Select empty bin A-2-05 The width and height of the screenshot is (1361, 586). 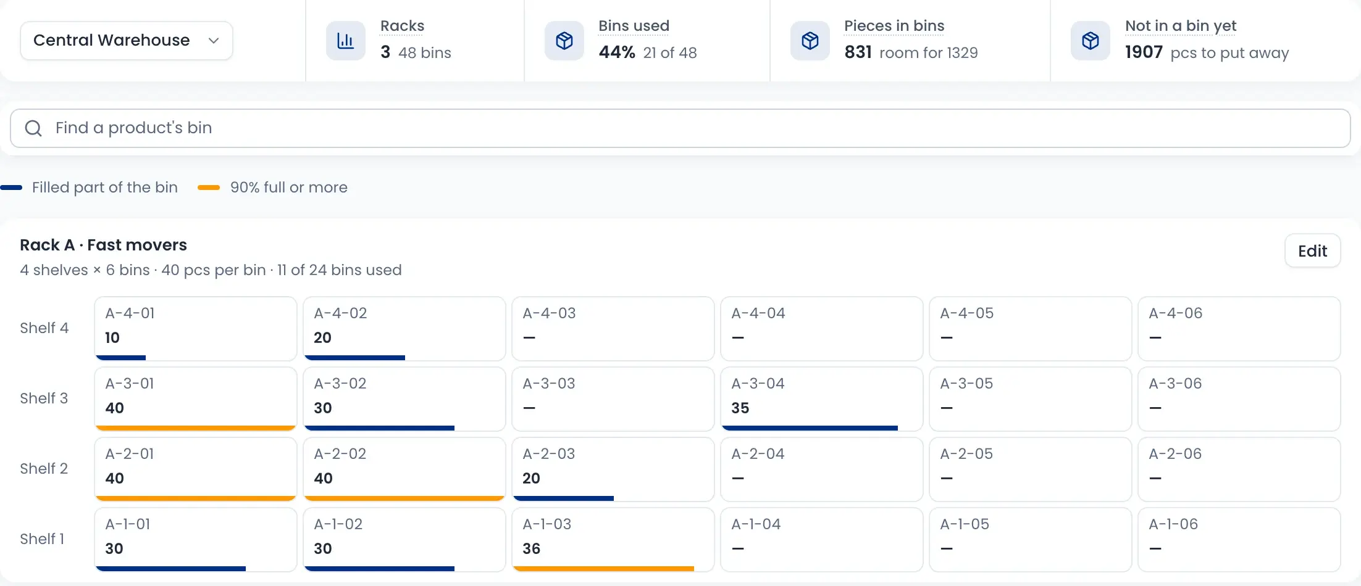pos(1031,469)
